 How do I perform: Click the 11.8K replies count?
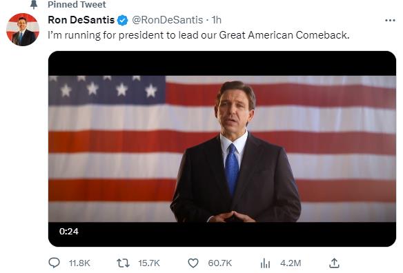point(79,263)
